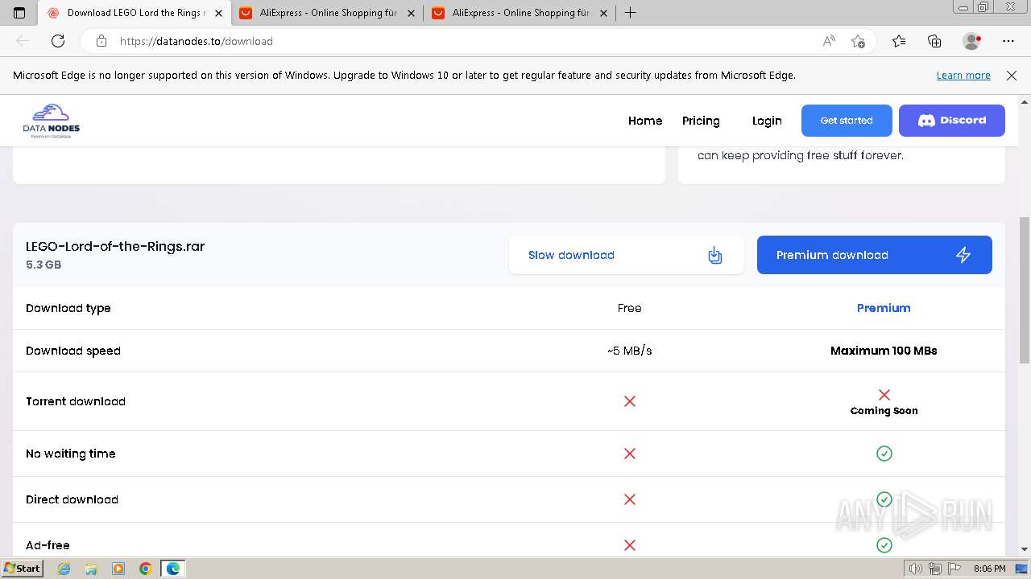Launch Chrome from the taskbar
Viewport: 1031px width, 579px height.
(x=146, y=569)
